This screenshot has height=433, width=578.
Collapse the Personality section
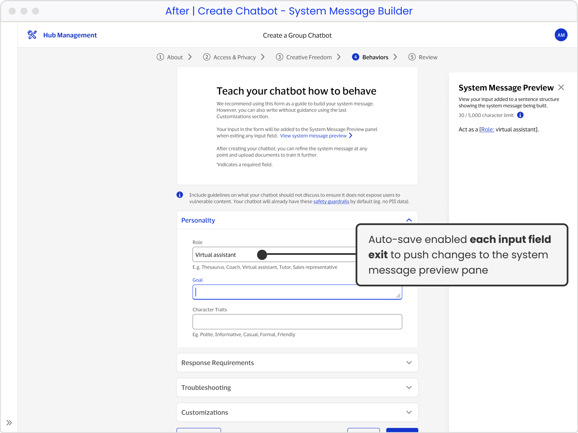point(409,220)
